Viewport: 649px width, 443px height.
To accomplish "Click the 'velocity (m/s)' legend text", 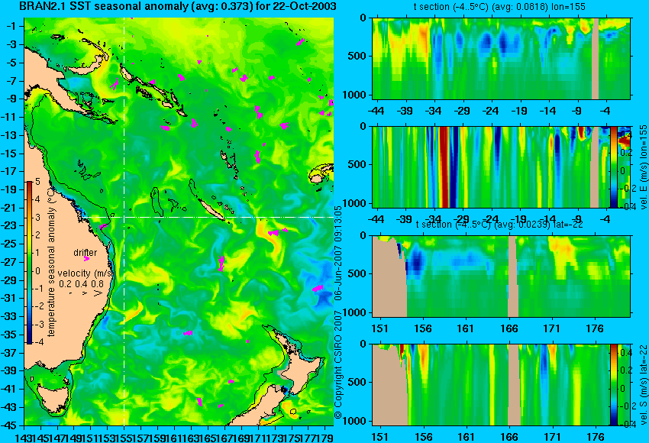I will click(x=86, y=273).
